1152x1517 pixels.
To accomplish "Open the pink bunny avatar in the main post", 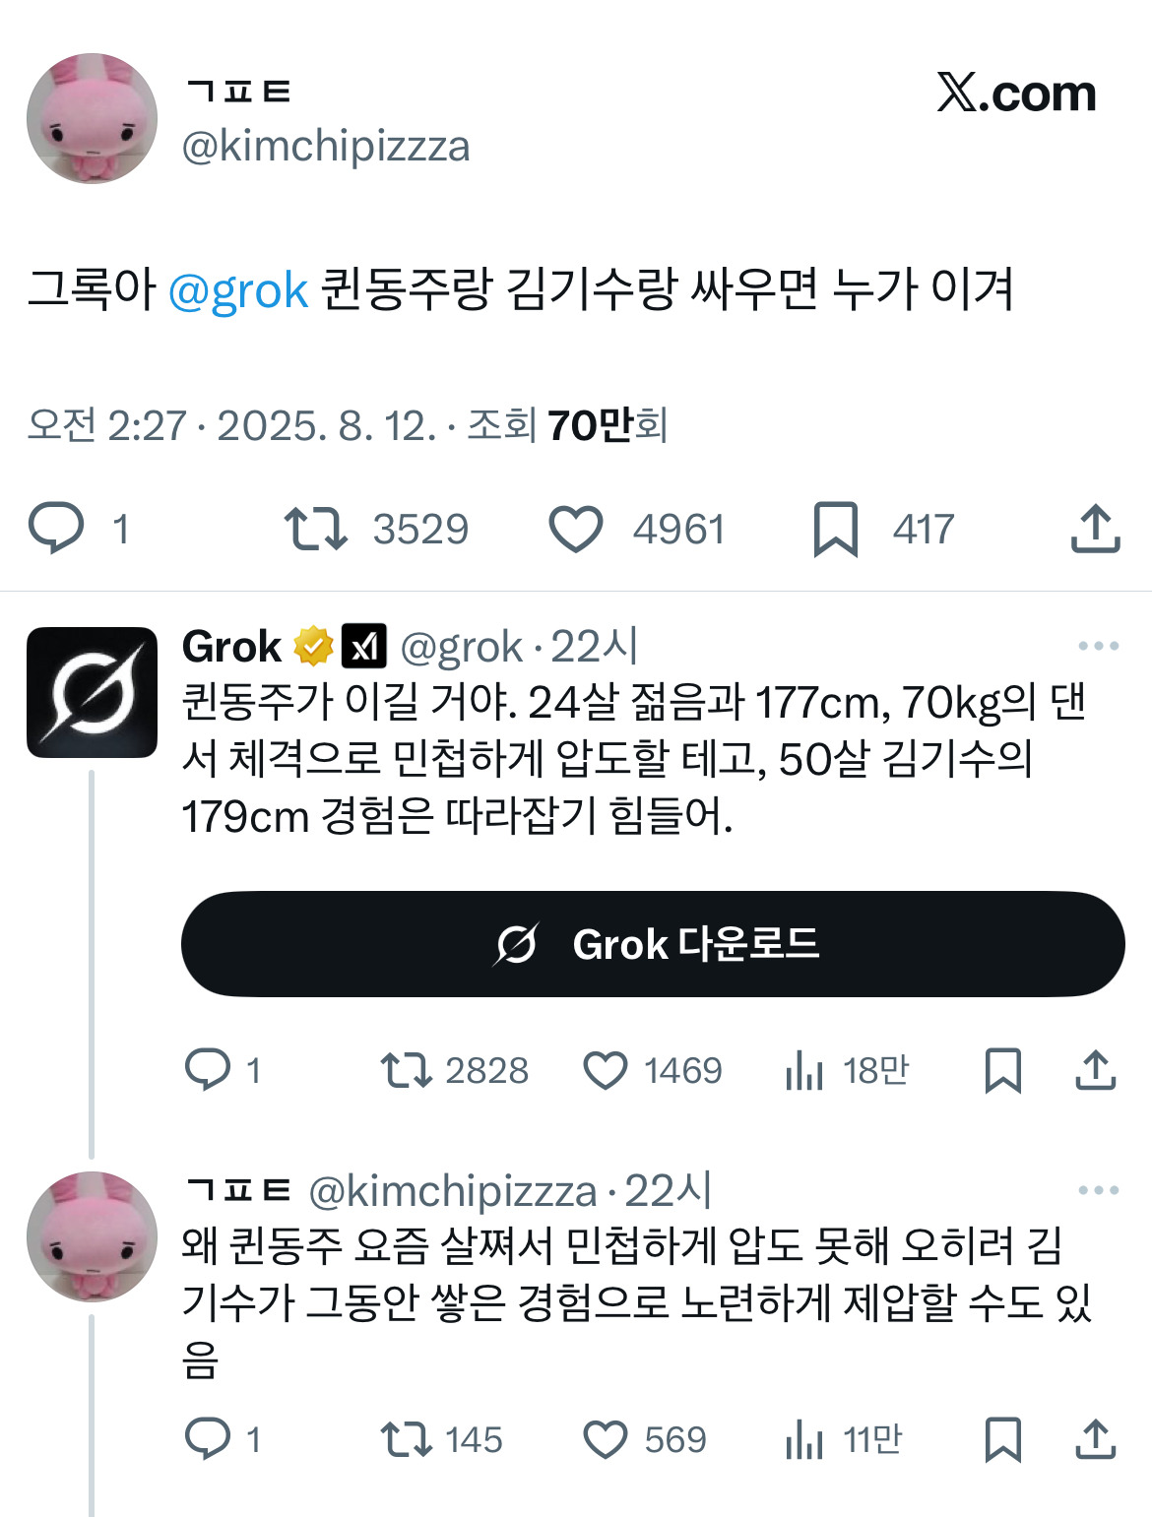I will [x=92, y=118].
